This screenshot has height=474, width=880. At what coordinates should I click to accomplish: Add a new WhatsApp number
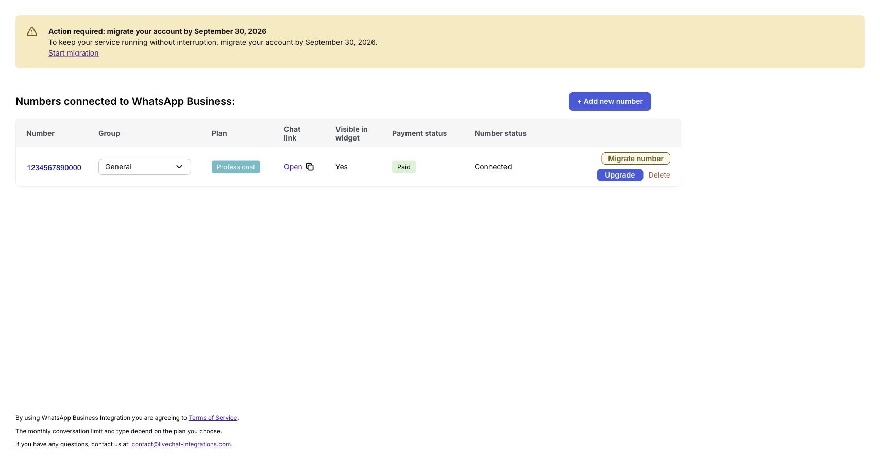610,101
